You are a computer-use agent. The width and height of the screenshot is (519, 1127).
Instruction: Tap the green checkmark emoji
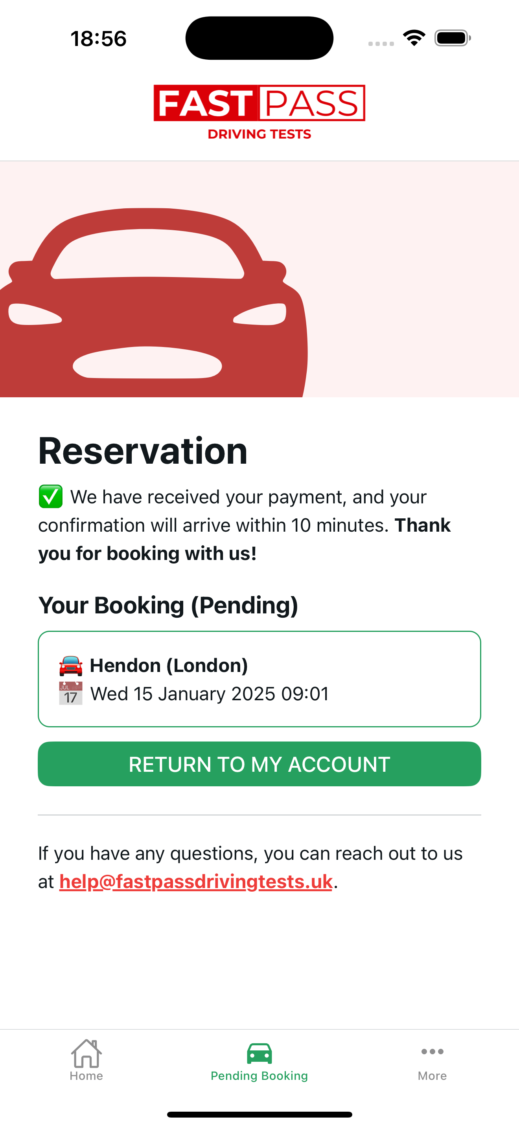pos(51,497)
